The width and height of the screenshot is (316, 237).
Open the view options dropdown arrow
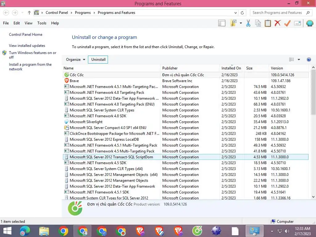pyautogui.click(x=299, y=60)
